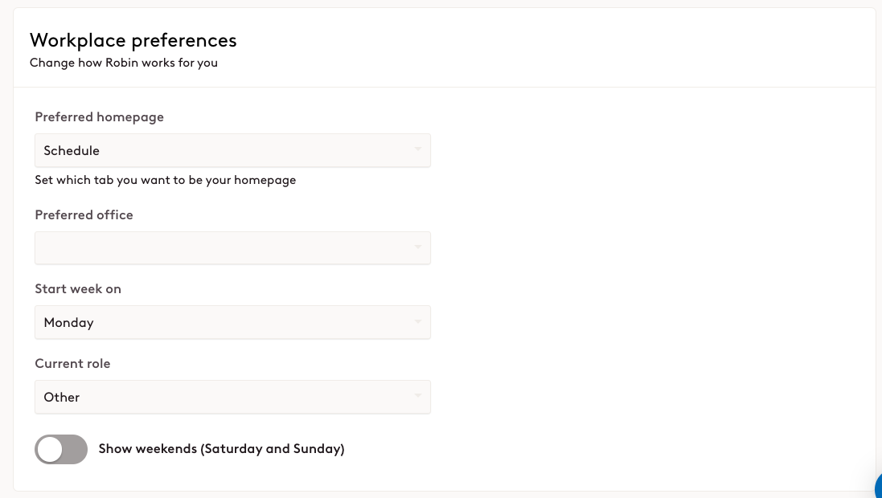The width and height of the screenshot is (882, 498).
Task: Click the arrow icon in Preferred homepage field
Action: click(417, 150)
